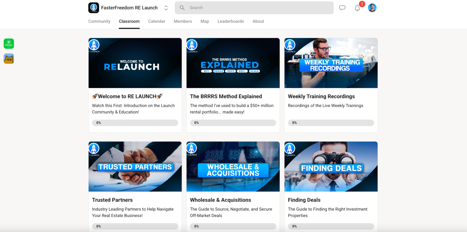Switch to the Calendar tab
Image resolution: width=467 pixels, height=232 pixels.
point(157,21)
